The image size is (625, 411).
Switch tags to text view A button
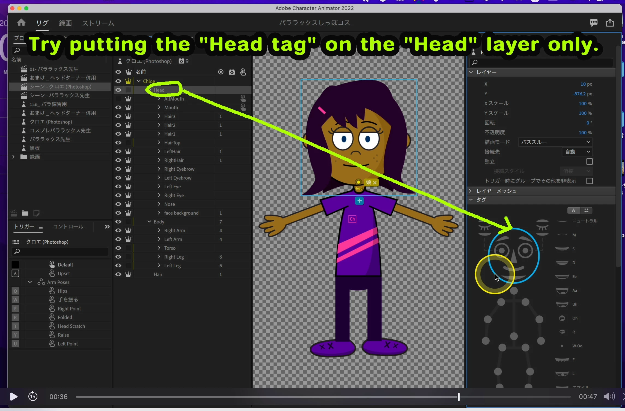pyautogui.click(x=573, y=210)
